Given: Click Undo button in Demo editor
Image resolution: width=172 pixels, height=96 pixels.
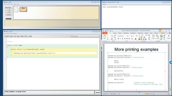Looking at the screenshot, I should point(11,36).
